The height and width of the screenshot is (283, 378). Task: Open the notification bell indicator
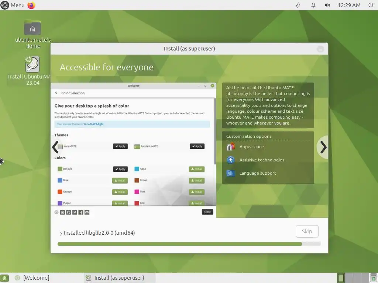point(313,5)
